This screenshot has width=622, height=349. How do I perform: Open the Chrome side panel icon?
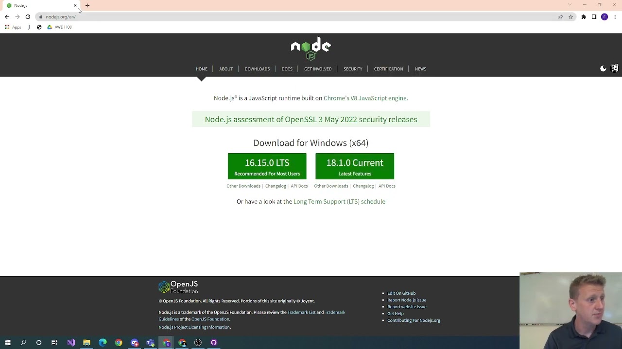click(x=594, y=17)
